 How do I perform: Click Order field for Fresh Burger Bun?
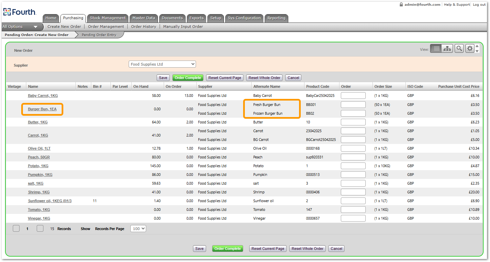353,105
